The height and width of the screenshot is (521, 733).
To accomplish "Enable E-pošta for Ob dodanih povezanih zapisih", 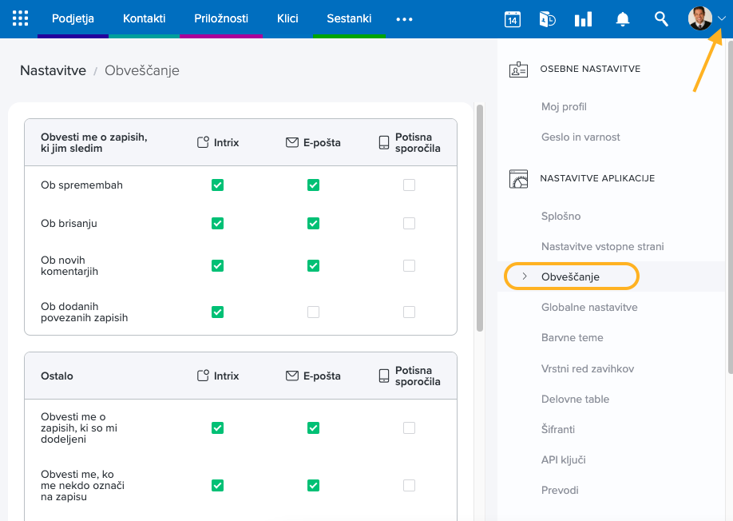I will [x=313, y=312].
